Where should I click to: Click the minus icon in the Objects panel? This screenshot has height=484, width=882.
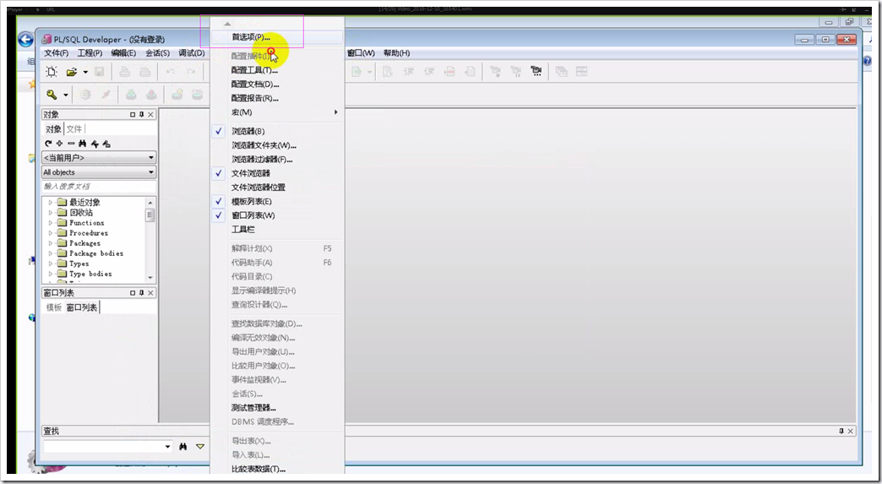[71, 144]
